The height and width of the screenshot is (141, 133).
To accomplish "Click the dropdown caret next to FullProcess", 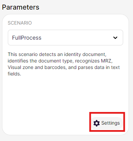I will tap(115, 38).
